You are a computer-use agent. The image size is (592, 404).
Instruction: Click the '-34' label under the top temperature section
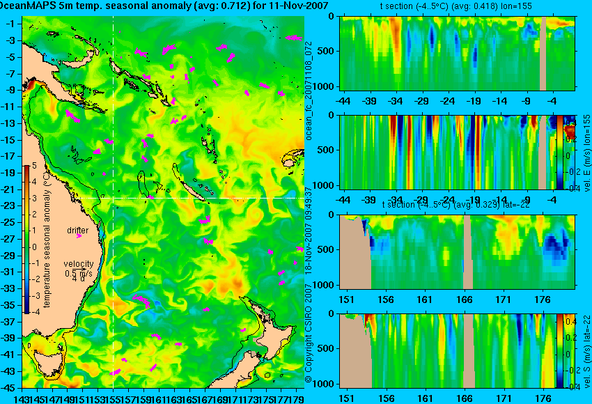point(395,101)
